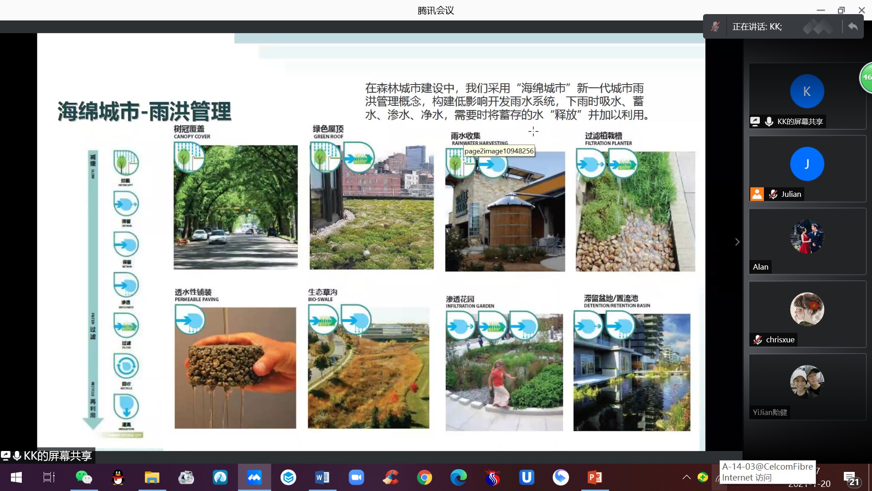872x491 pixels.
Task: Open QQ penguin app from taskbar
Action: point(118,477)
